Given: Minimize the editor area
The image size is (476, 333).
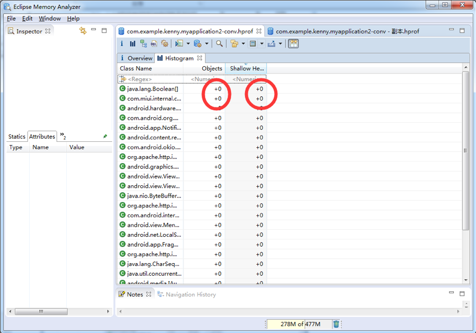Looking at the screenshot, I should 452,30.
